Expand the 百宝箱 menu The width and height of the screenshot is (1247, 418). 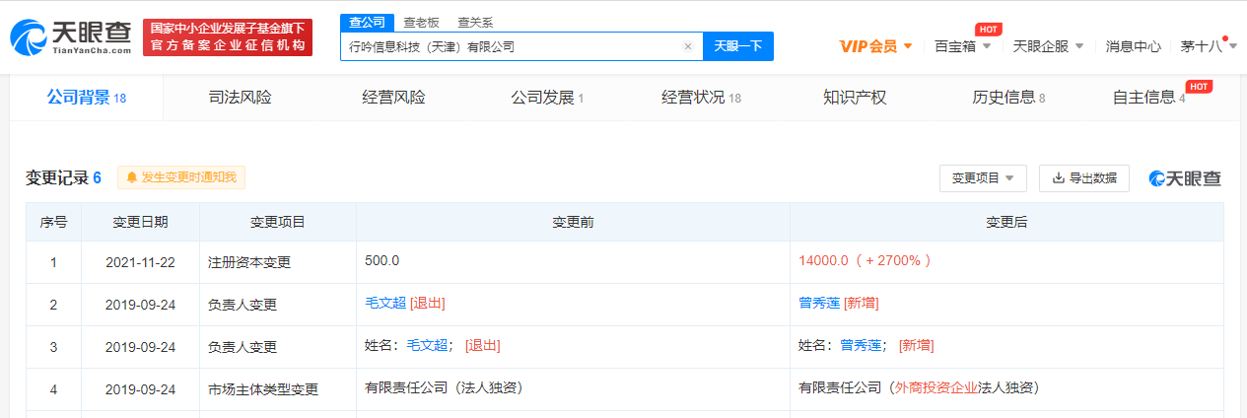tap(962, 46)
